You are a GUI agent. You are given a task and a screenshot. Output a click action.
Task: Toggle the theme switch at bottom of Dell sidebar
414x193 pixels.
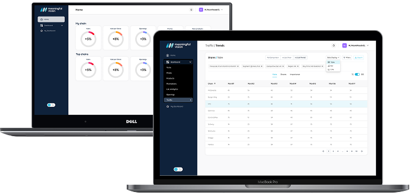point(51,105)
